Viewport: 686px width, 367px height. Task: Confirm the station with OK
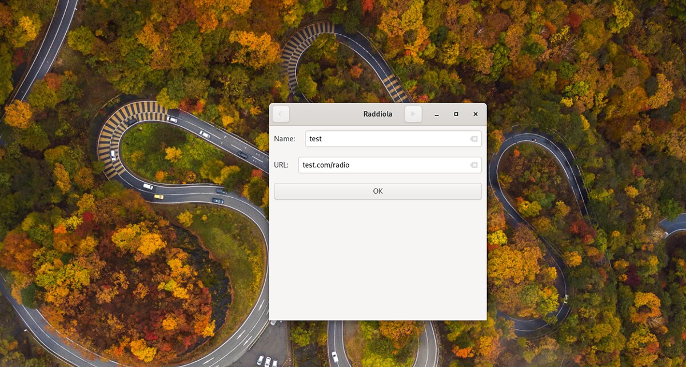coord(378,191)
